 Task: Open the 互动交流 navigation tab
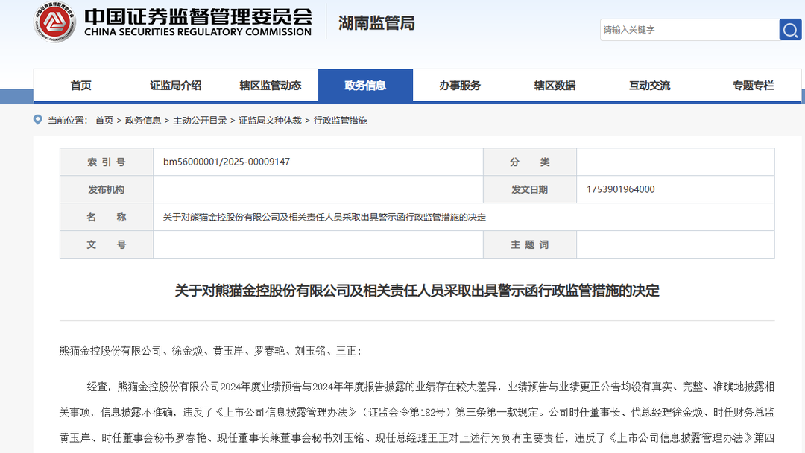[650, 86]
